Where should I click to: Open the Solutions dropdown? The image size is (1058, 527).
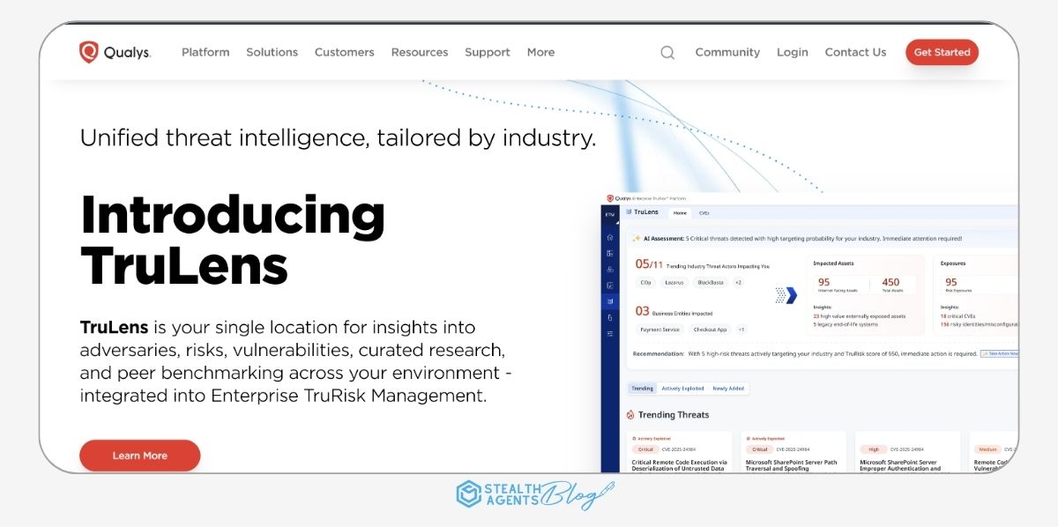pos(272,52)
